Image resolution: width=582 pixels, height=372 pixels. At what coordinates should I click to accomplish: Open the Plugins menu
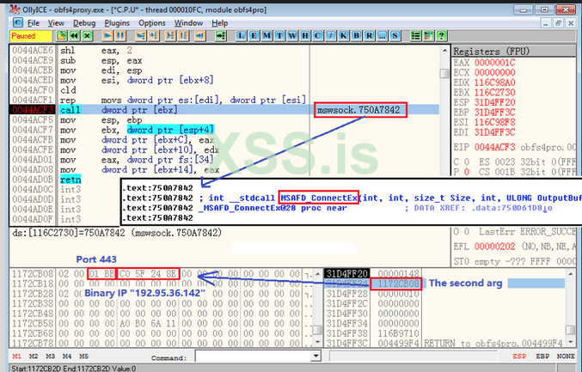pos(117,23)
